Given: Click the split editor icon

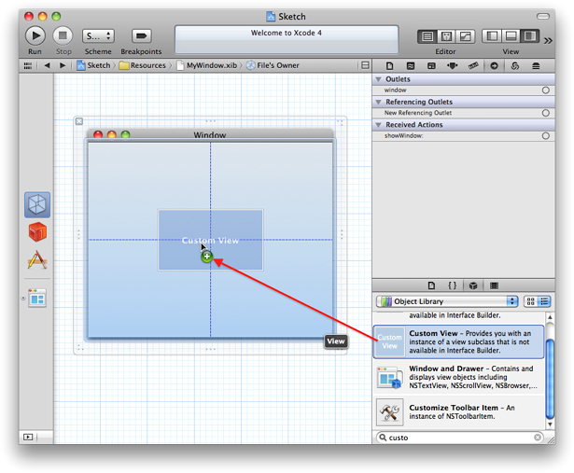Looking at the screenshot, I should (365, 65).
